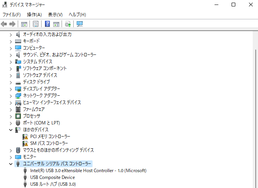Viewport: 258px width, 188px height.
Task: Expand ポート (COM と LPT) category
Action: (11, 123)
